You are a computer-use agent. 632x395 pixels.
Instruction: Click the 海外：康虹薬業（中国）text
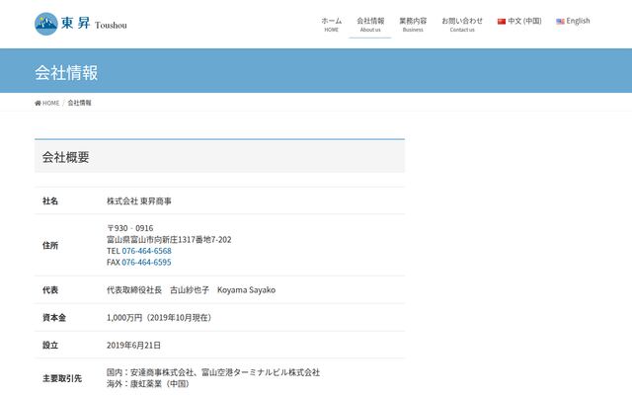(x=148, y=384)
